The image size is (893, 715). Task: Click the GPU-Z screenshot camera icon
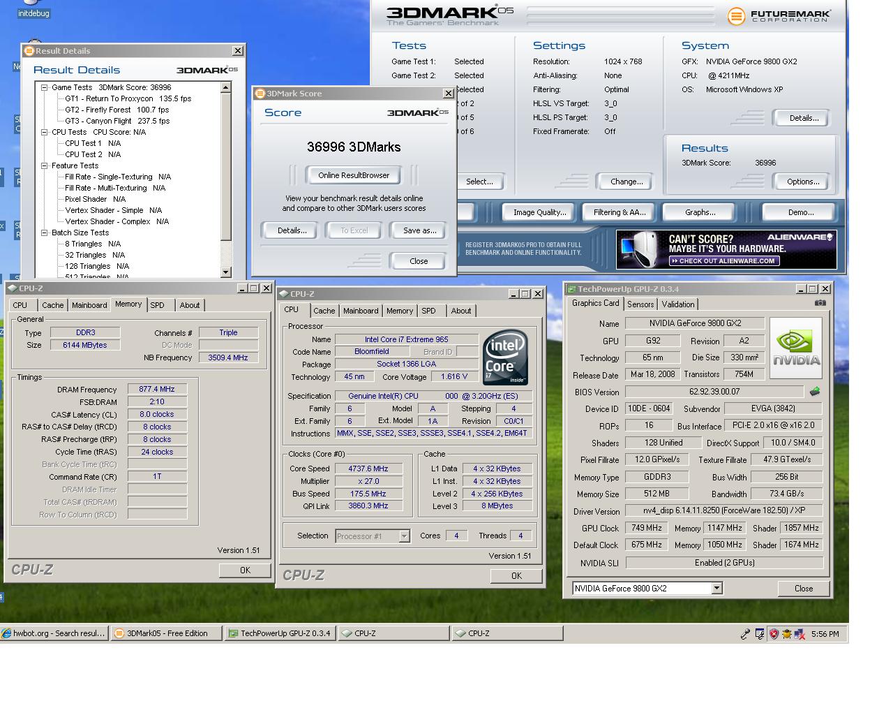[820, 303]
